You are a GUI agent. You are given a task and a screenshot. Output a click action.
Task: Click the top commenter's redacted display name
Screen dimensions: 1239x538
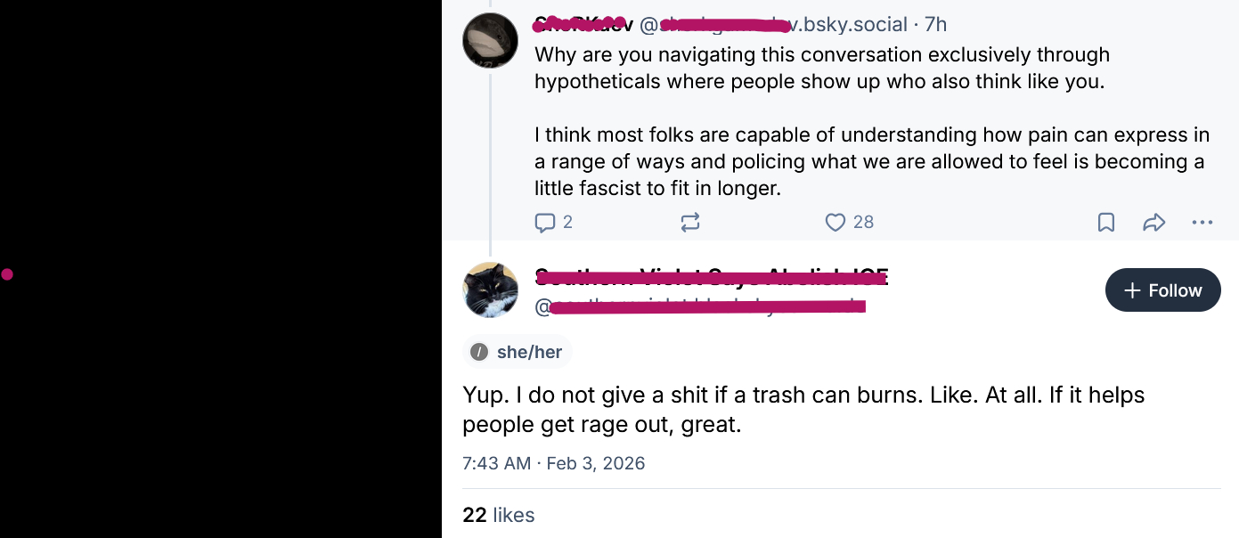pos(583,24)
